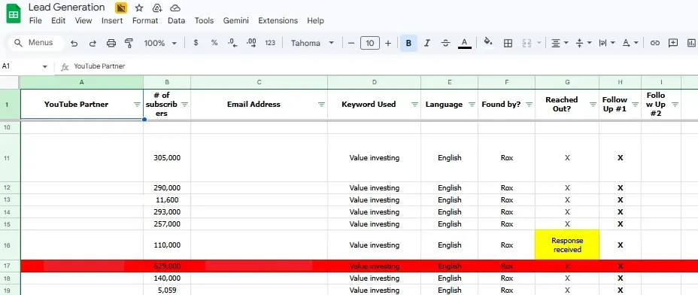Open the View menu
The height and width of the screenshot is (295, 698).
click(83, 20)
